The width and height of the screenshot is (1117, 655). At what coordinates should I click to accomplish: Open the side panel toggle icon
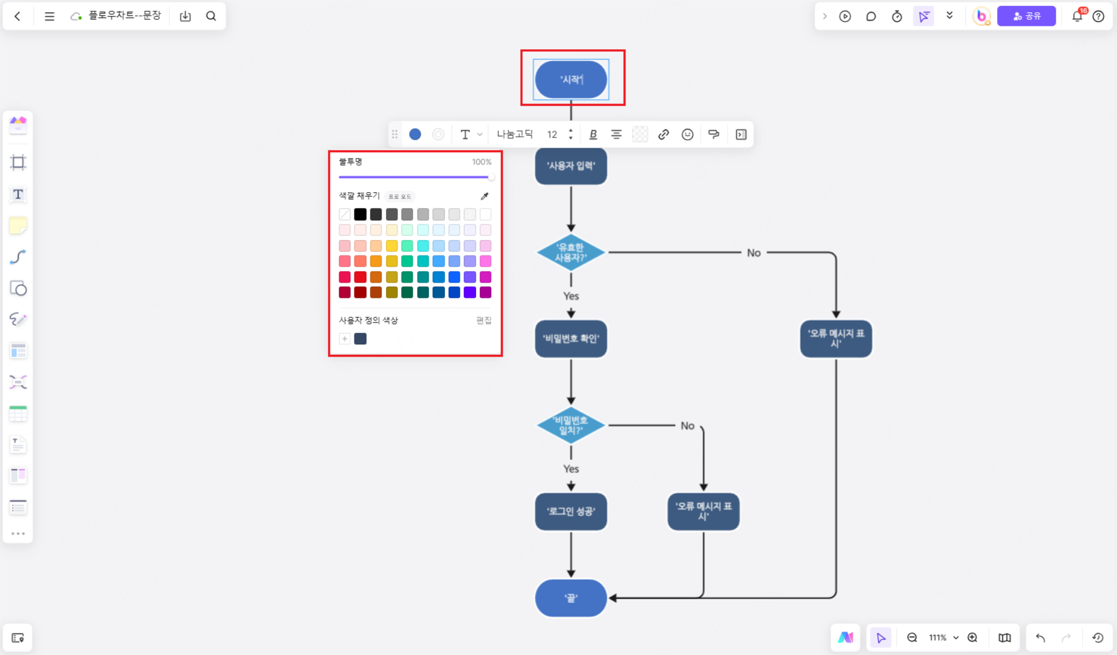[x=741, y=135]
